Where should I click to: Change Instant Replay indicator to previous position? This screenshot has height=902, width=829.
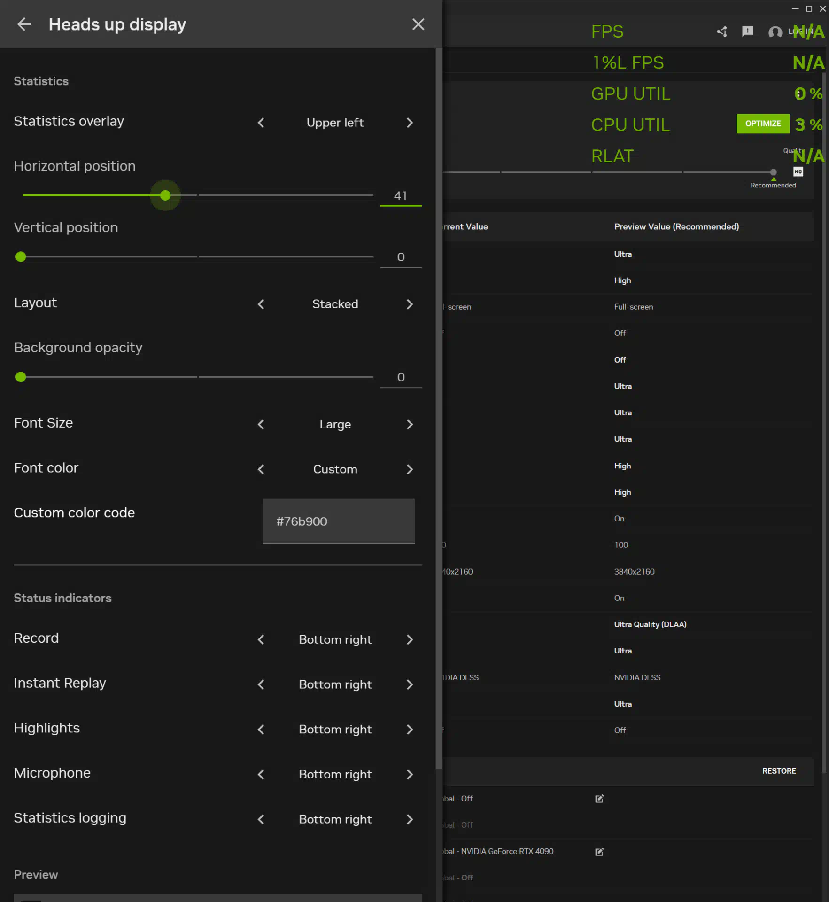261,685
